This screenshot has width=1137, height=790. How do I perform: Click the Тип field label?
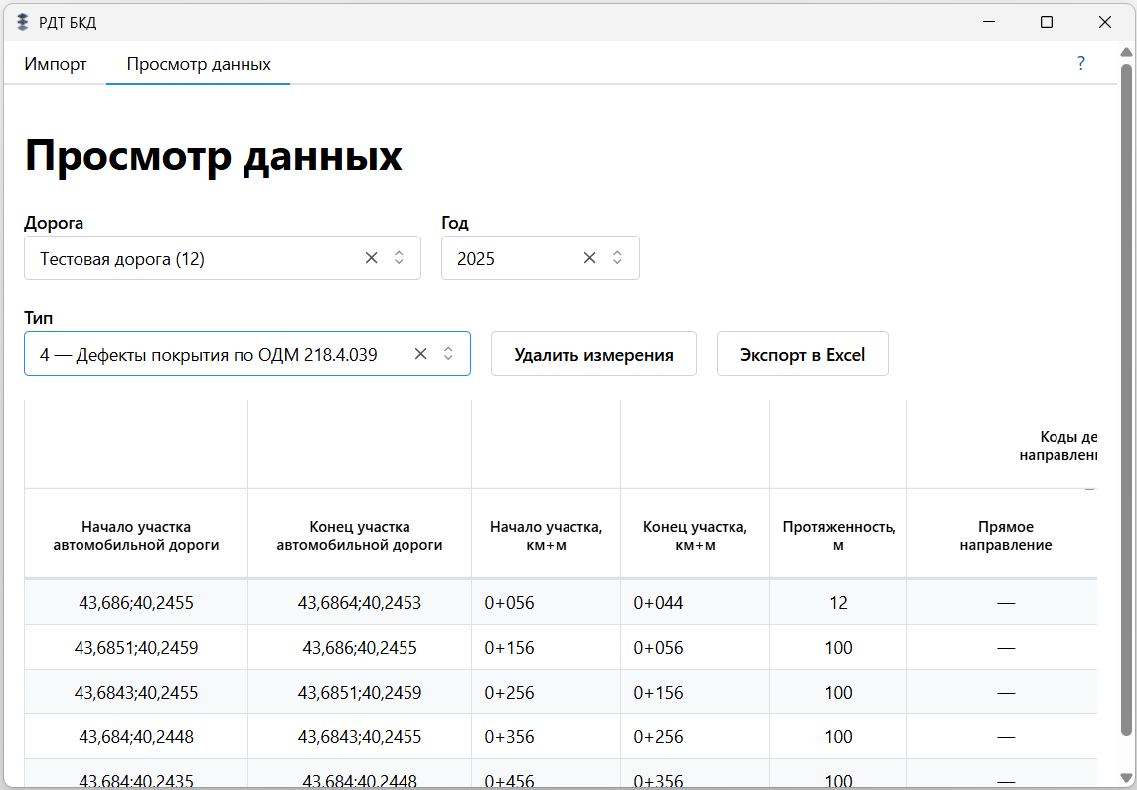[39, 318]
